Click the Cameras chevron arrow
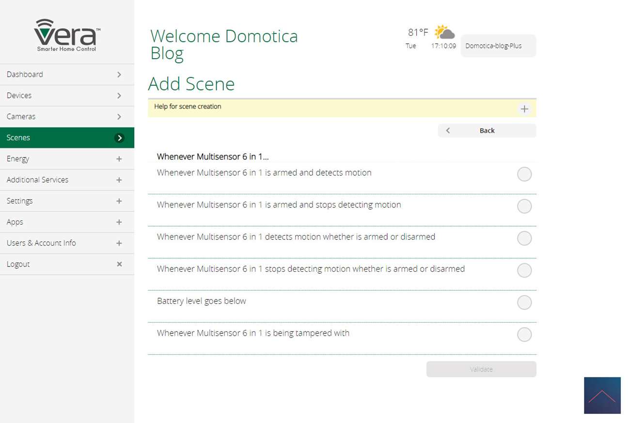Viewport: 630px width, 423px height. click(x=119, y=117)
